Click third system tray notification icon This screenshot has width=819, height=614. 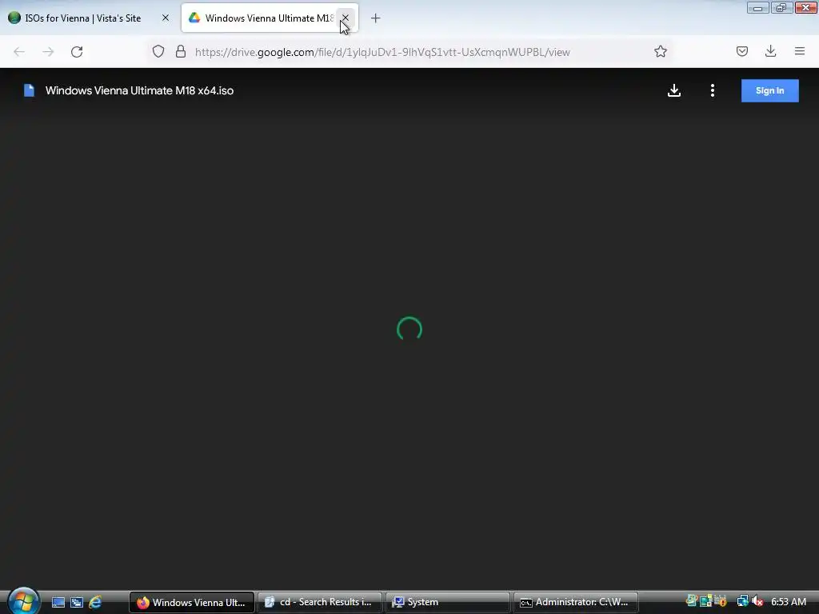pos(721,601)
